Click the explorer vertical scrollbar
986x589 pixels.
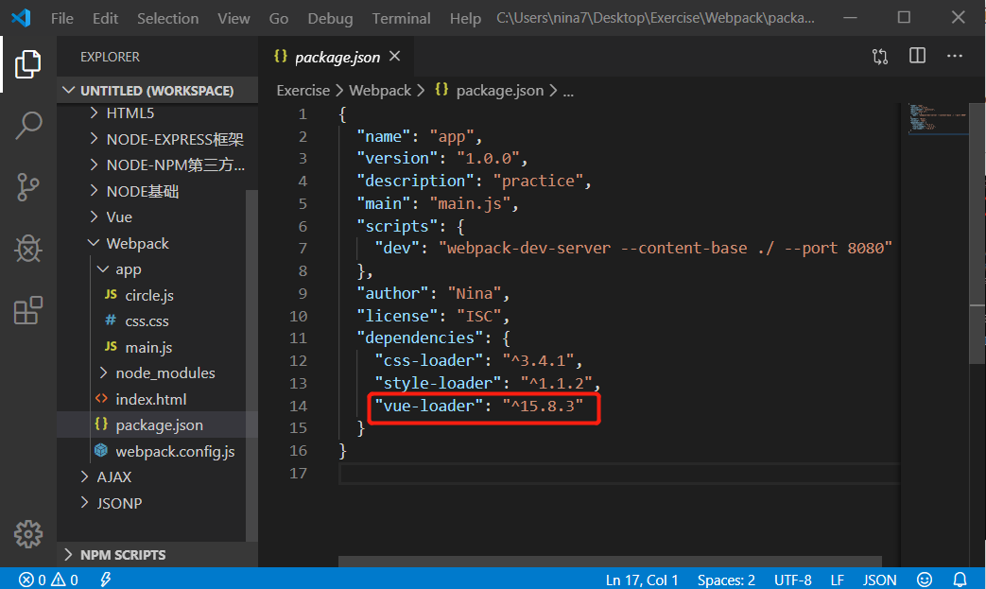(x=251, y=365)
